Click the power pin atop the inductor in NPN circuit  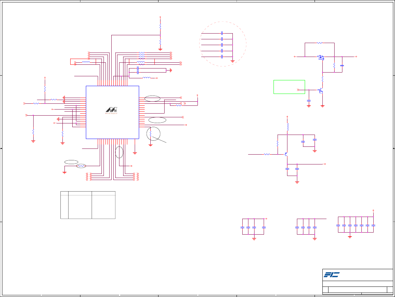point(287,117)
